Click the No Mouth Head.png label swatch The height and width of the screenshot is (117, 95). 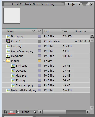39,90
